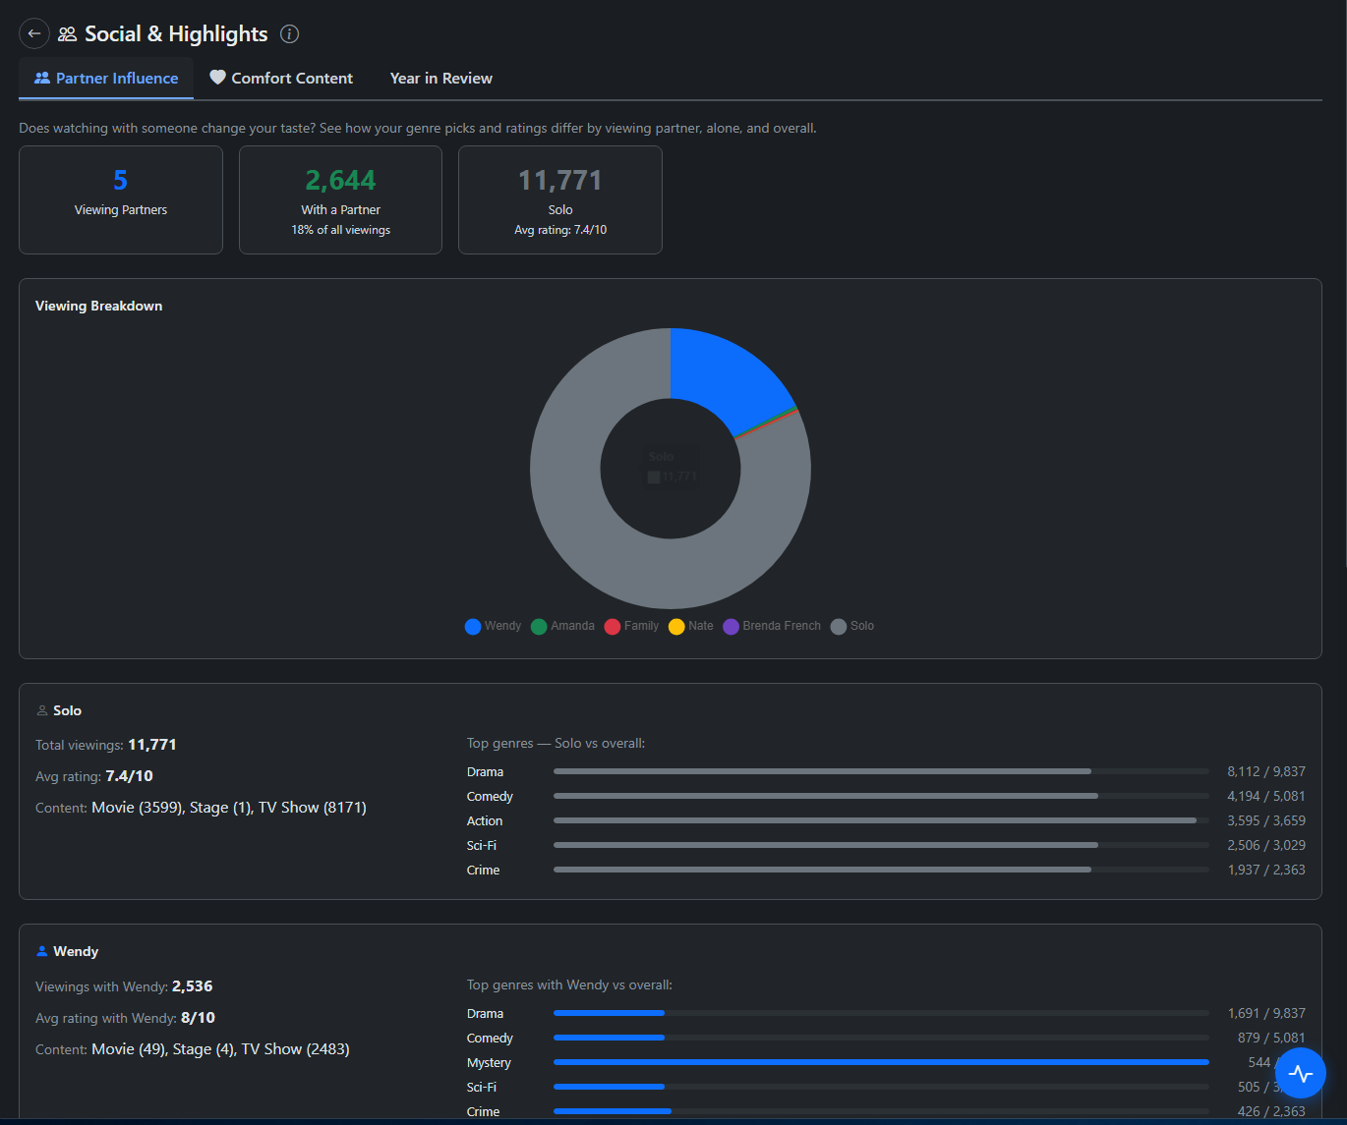Toggle Amanda in the chart legend
Image resolution: width=1347 pixels, height=1125 pixels.
pos(562,626)
